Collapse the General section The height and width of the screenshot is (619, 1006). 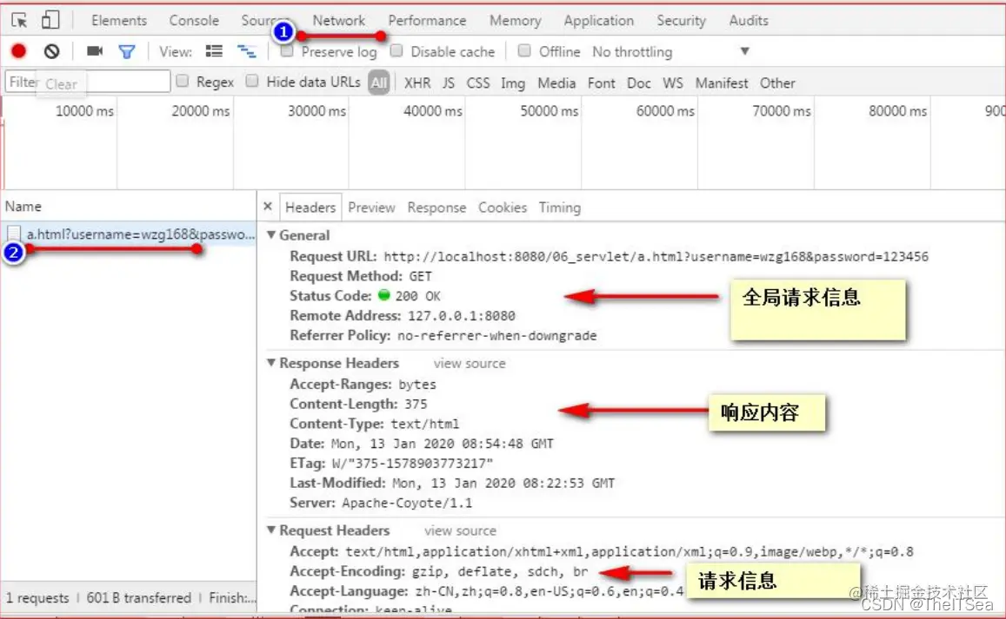pos(271,234)
